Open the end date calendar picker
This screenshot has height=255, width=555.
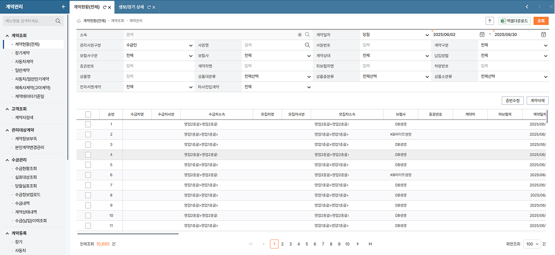543,35
